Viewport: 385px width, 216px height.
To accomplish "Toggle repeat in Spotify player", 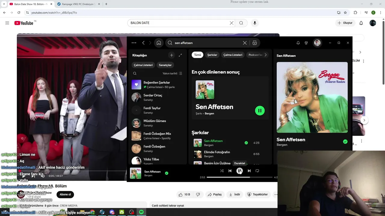I will click(x=257, y=171).
